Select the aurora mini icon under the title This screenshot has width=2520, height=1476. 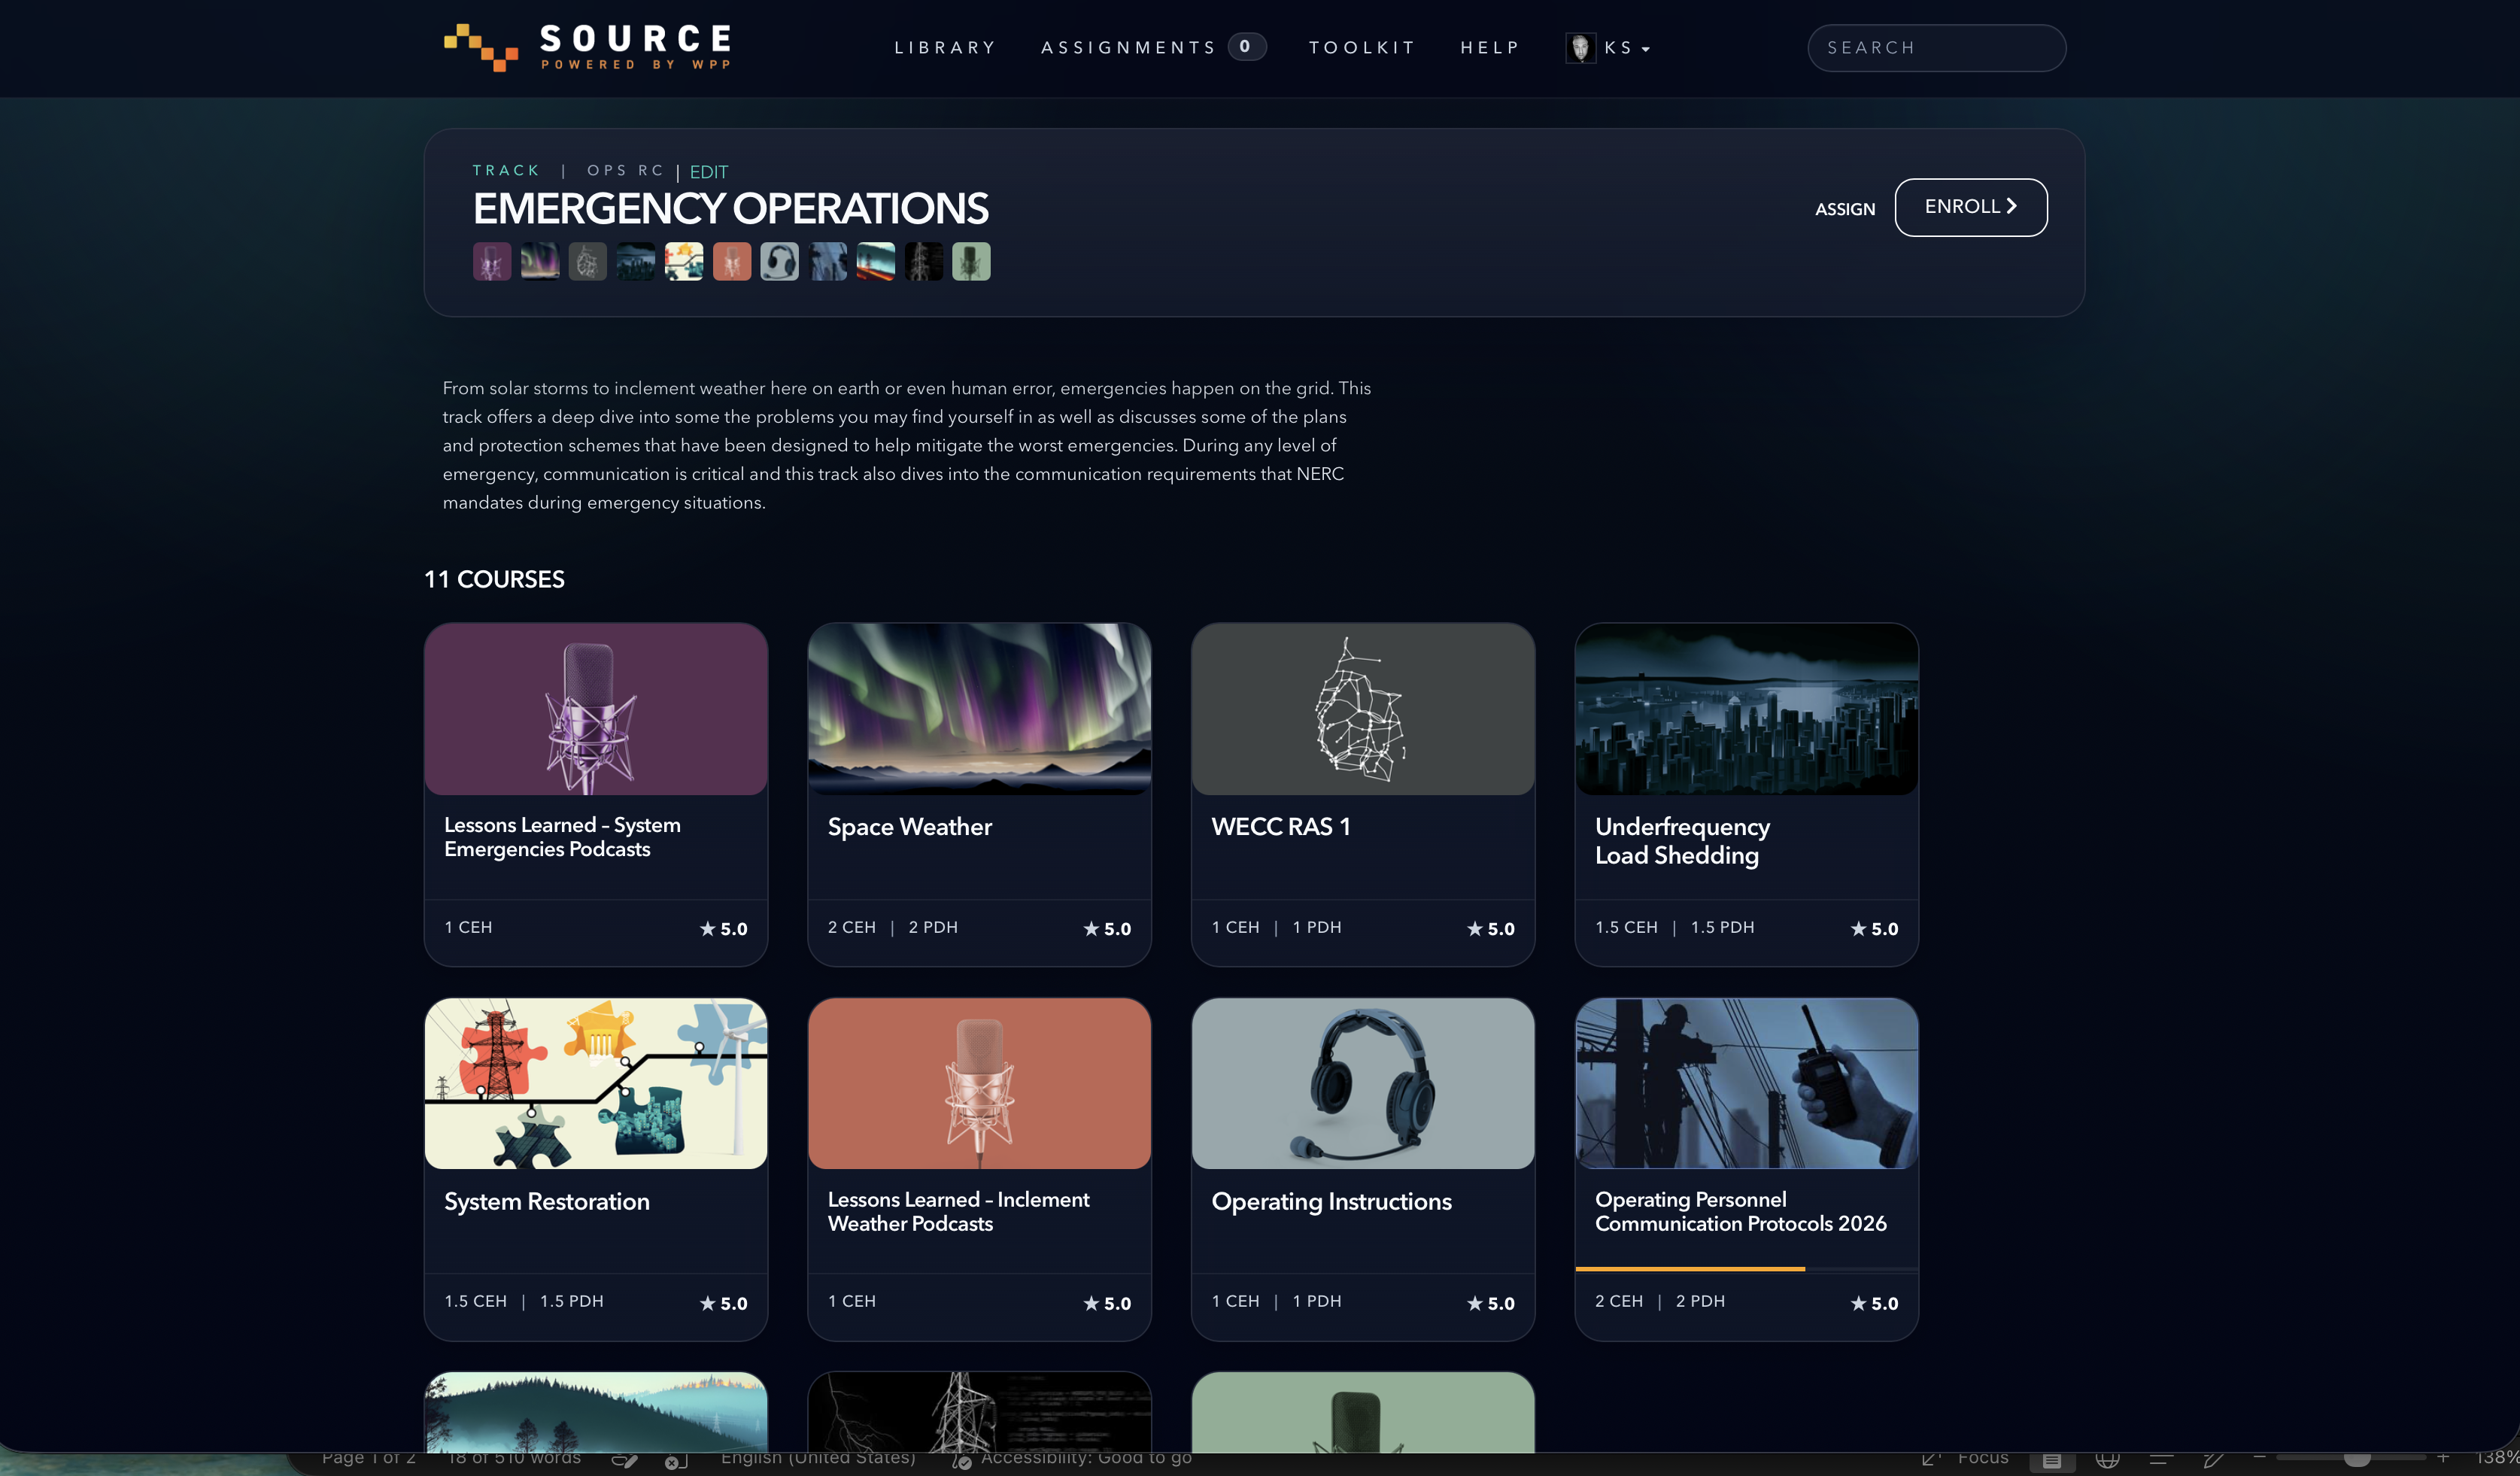pos(540,262)
